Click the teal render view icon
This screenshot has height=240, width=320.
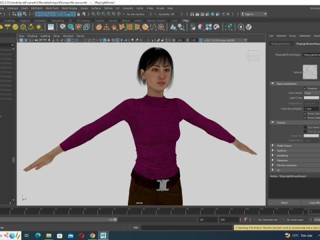(213, 14)
